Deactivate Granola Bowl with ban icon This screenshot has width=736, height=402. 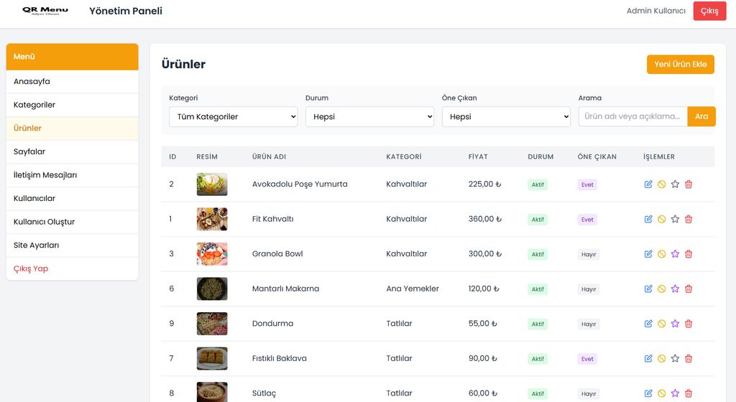coord(661,254)
